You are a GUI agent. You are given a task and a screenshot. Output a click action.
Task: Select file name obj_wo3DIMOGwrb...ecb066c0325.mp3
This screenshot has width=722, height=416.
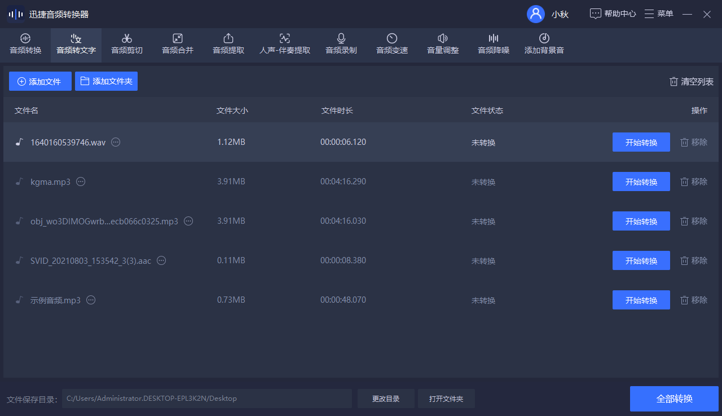pyautogui.click(x=104, y=221)
